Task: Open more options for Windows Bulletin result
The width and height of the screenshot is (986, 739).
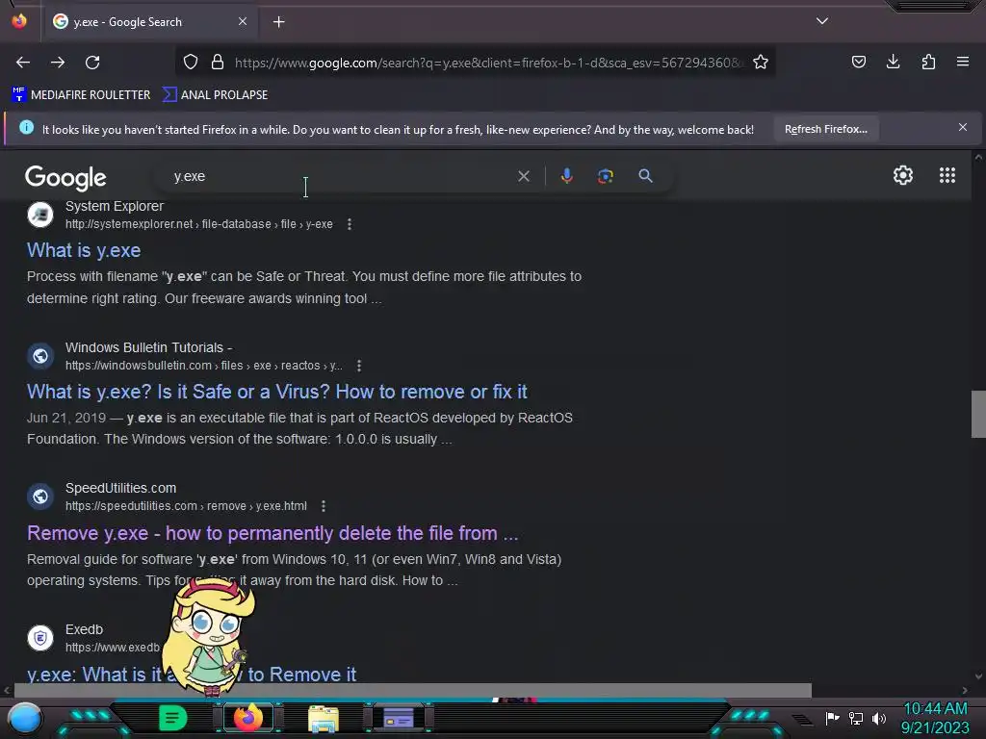Action: (359, 366)
